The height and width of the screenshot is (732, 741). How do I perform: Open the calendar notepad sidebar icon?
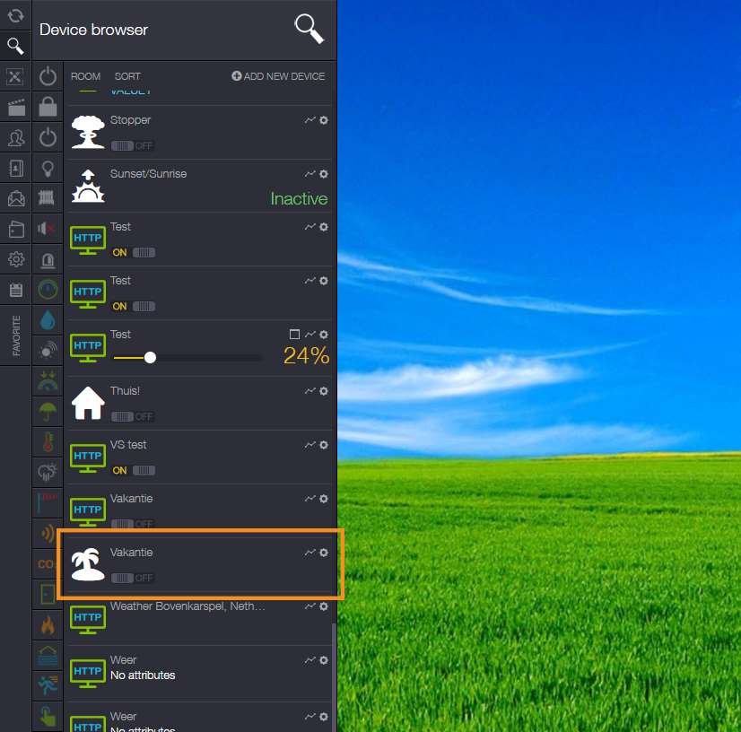tap(16, 289)
